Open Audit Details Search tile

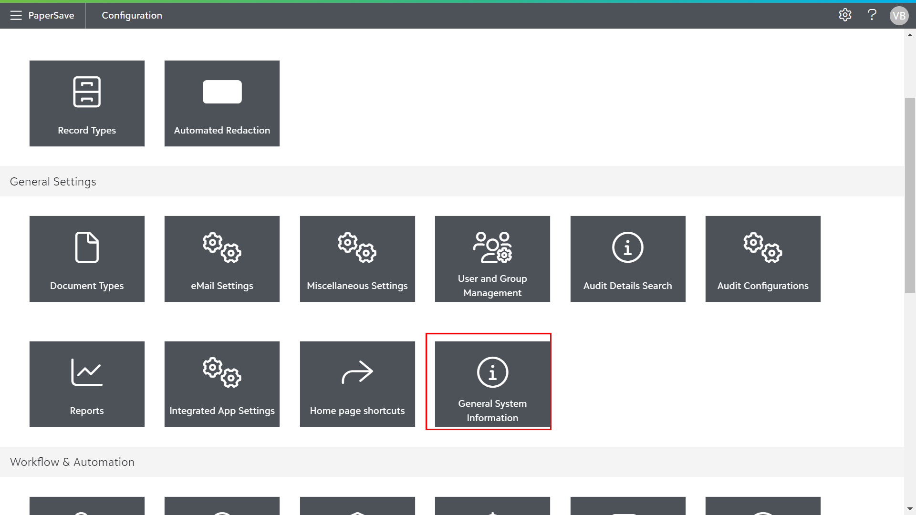628,259
